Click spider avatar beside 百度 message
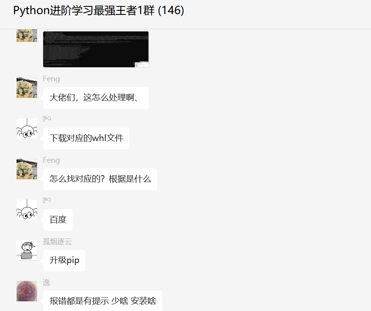Image resolution: width=371 pixels, height=311 pixels. (27, 209)
